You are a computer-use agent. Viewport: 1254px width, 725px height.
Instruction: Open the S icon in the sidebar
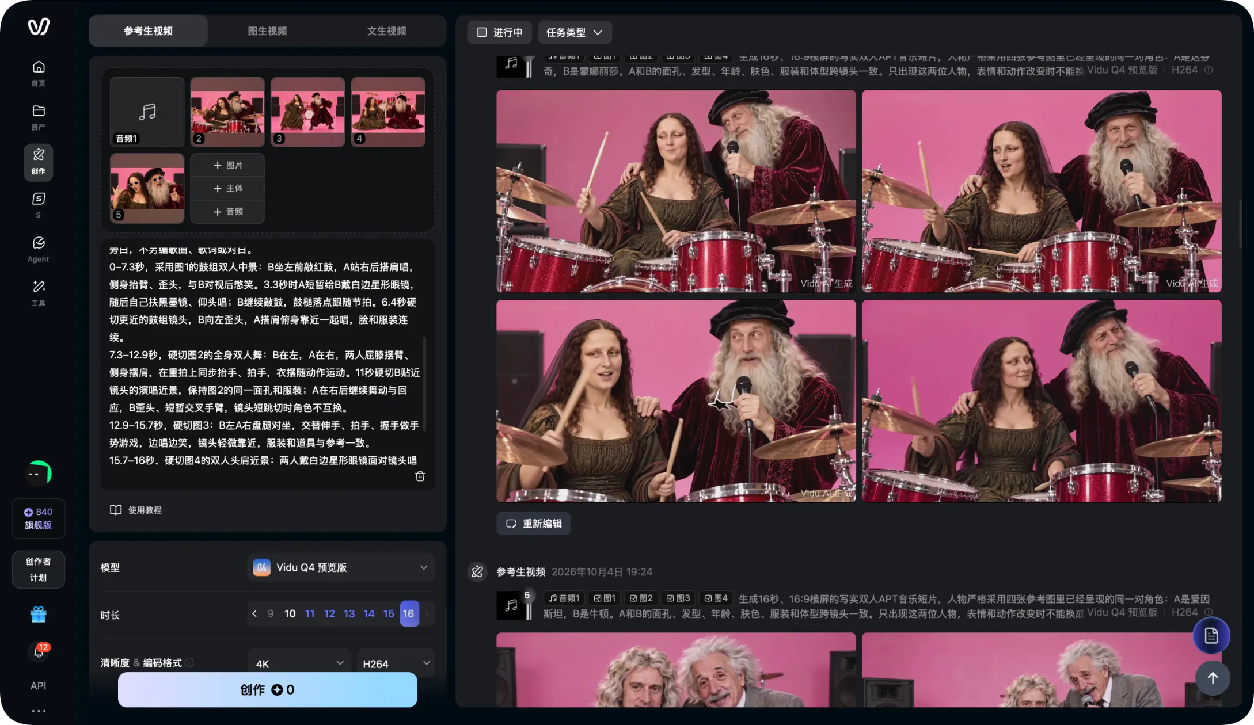(39, 205)
